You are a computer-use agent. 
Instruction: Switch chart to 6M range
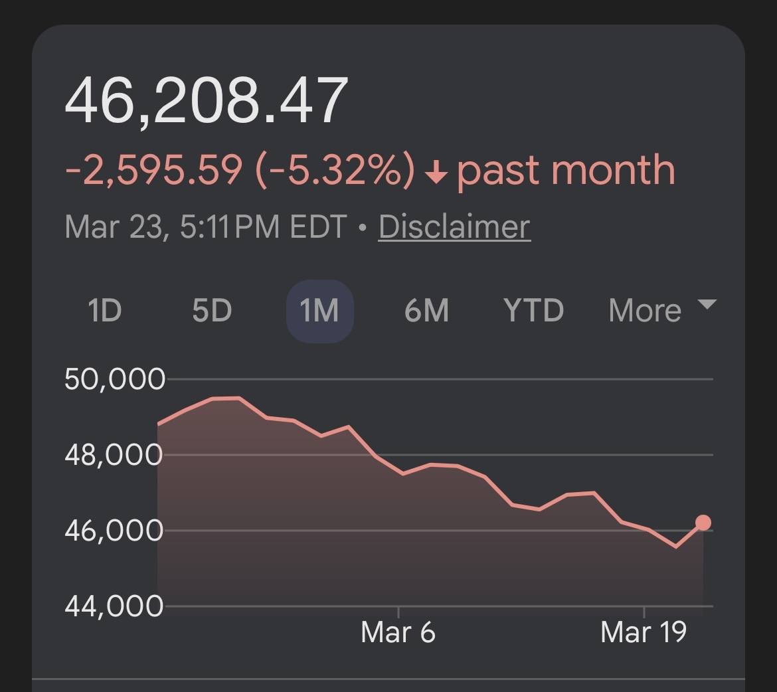pyautogui.click(x=426, y=311)
